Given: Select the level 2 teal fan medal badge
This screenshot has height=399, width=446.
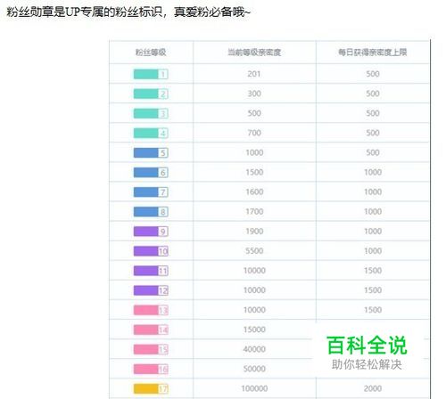Looking at the screenshot, I should coord(151,94).
